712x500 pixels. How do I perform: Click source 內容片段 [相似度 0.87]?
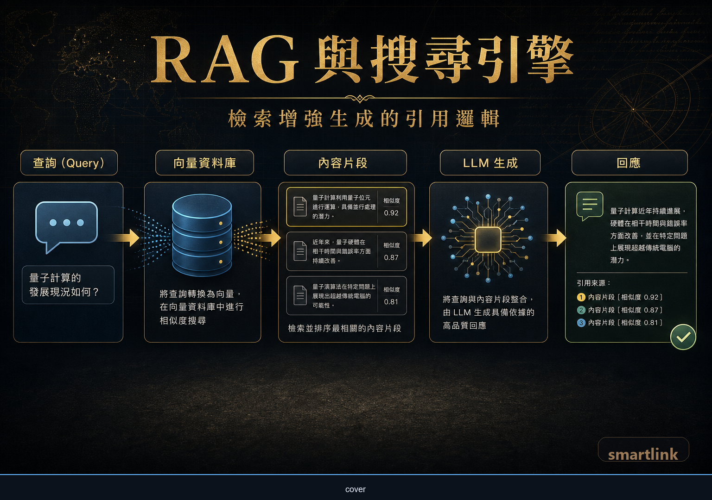[x=625, y=310]
